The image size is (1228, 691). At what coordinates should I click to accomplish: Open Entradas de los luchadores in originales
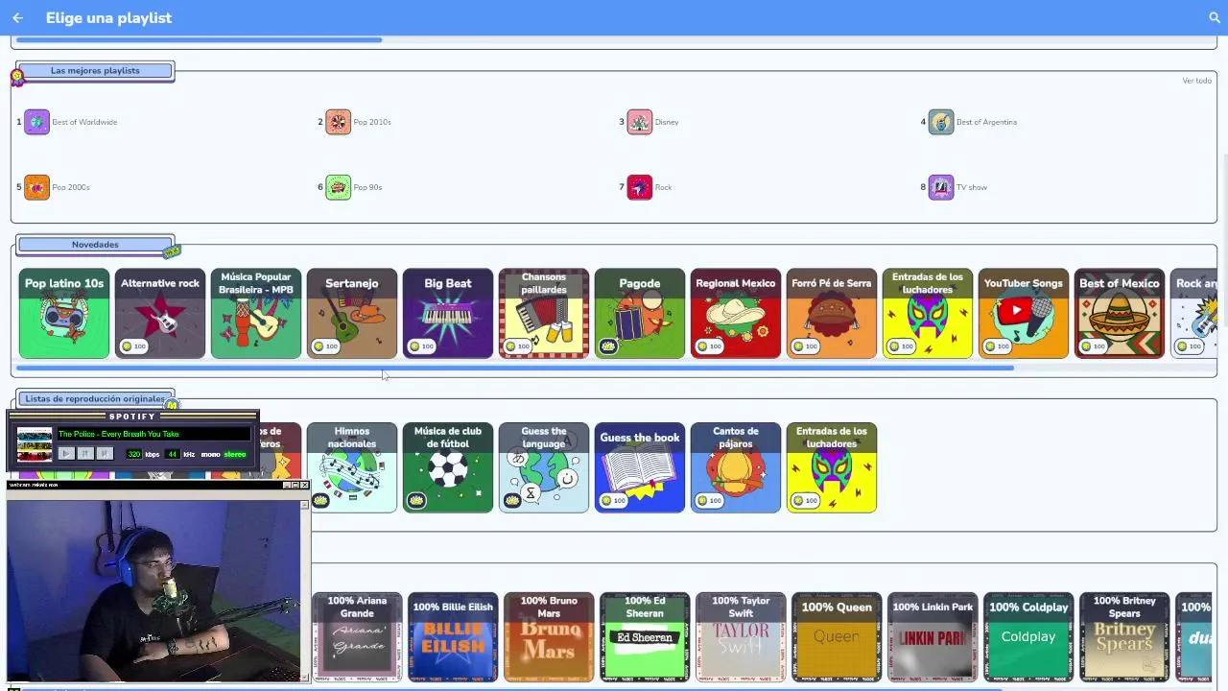point(832,467)
